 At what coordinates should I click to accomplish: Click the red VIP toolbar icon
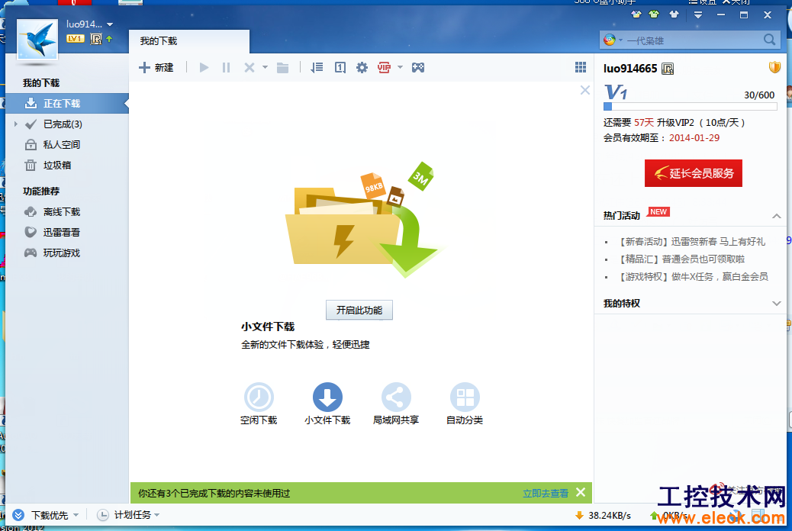pyautogui.click(x=385, y=68)
